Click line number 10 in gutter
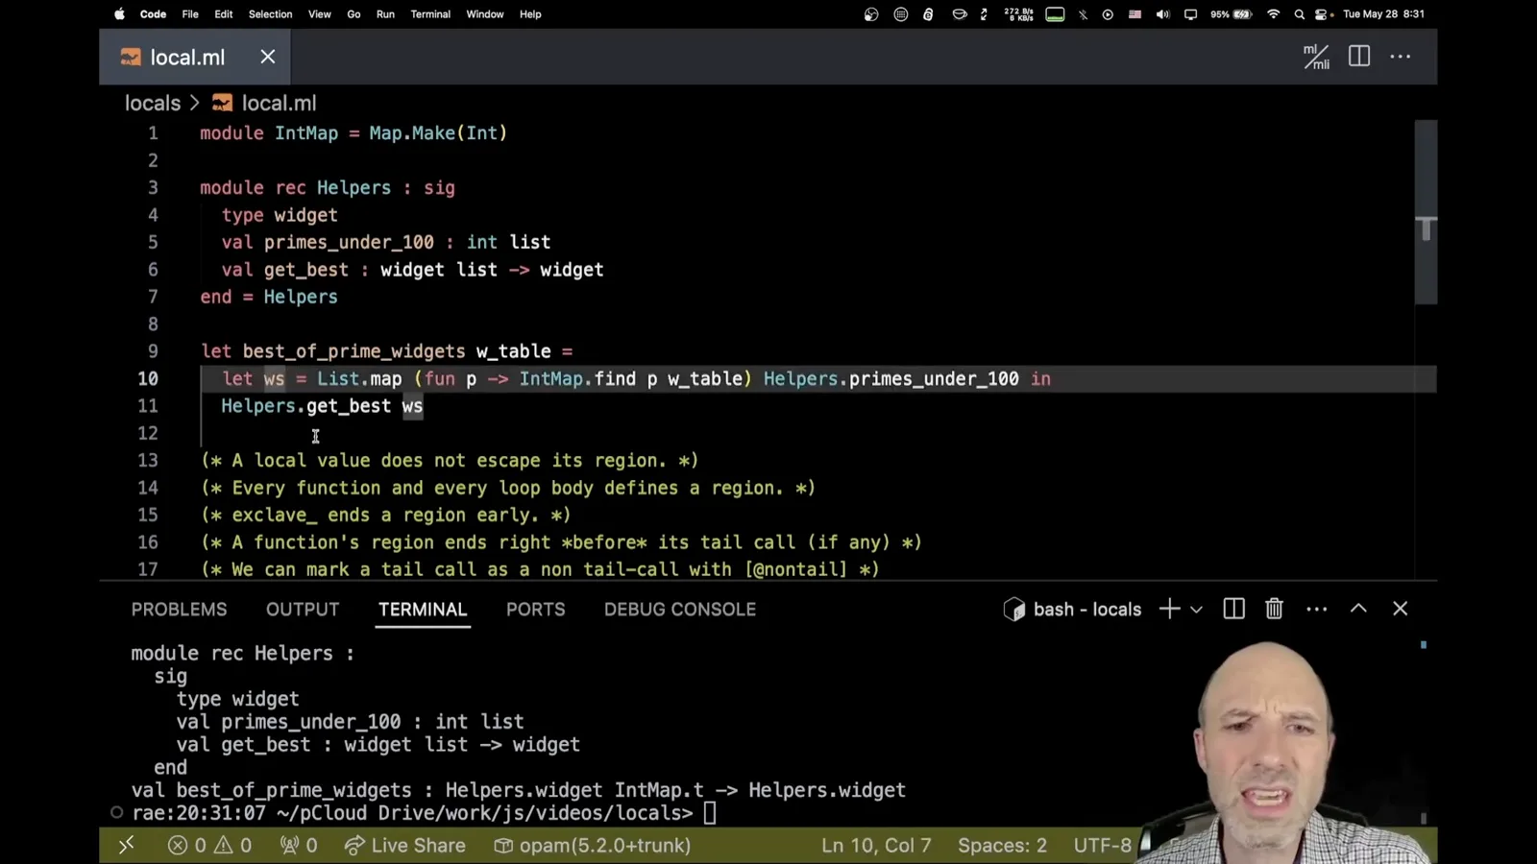The width and height of the screenshot is (1537, 864). (148, 378)
